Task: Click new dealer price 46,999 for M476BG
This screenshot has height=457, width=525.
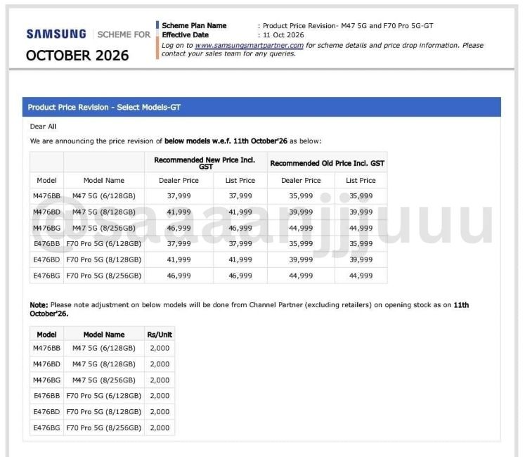Action: tap(179, 228)
